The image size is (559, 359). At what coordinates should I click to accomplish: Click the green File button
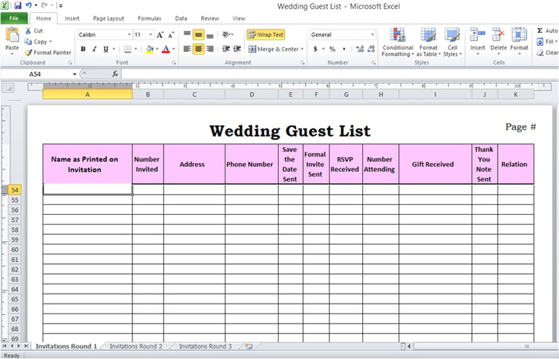[14, 18]
